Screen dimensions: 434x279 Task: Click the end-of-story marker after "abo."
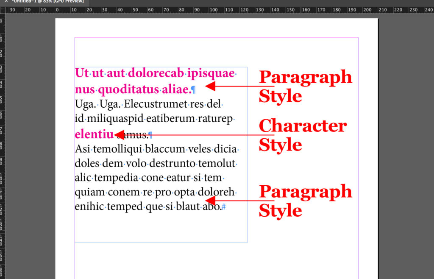coord(224,206)
